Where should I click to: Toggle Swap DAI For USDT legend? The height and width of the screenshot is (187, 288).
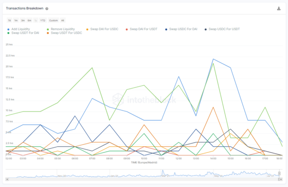pyautogui.click(x=142, y=29)
